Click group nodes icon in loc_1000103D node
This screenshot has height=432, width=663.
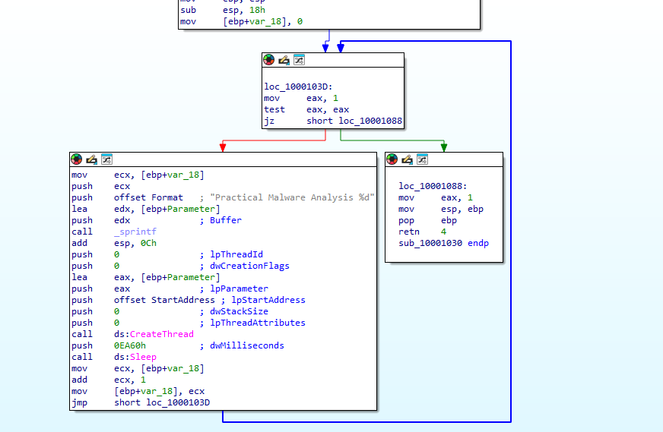(299, 60)
